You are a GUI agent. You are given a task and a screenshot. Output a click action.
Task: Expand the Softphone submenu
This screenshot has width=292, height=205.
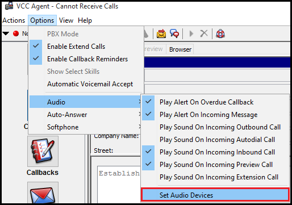point(85,127)
